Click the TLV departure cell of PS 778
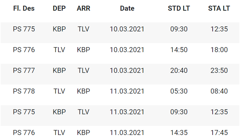The width and height of the screenshot is (245, 140). 59,91
